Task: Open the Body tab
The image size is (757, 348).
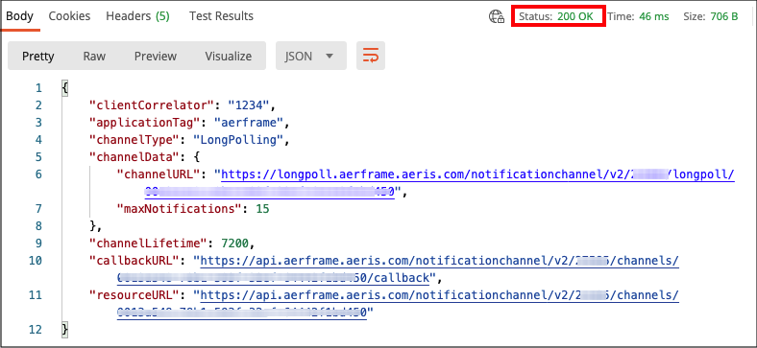Action: pyautogui.click(x=19, y=16)
